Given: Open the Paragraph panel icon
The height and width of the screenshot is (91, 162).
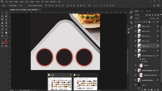Looking at the screenshot, I should pyautogui.click(x=129, y=33).
